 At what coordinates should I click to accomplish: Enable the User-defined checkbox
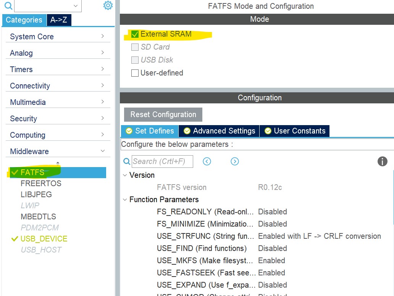[x=135, y=73]
